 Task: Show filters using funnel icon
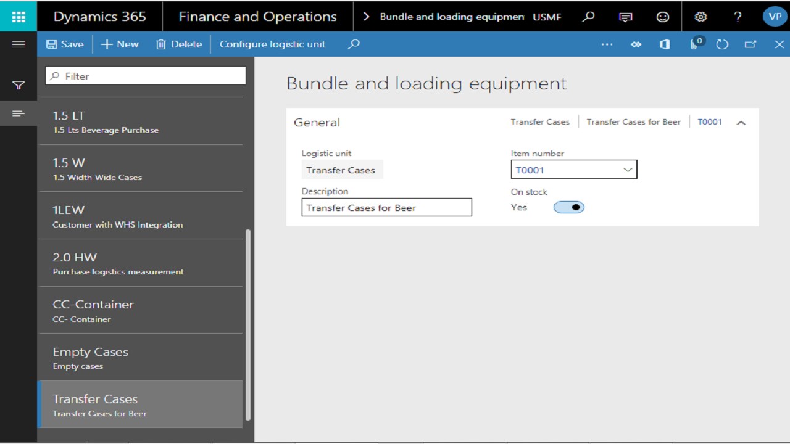coord(19,86)
